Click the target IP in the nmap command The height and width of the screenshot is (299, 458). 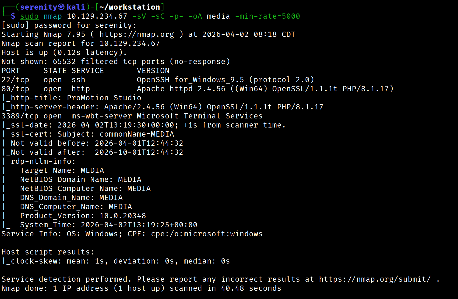[97, 16]
